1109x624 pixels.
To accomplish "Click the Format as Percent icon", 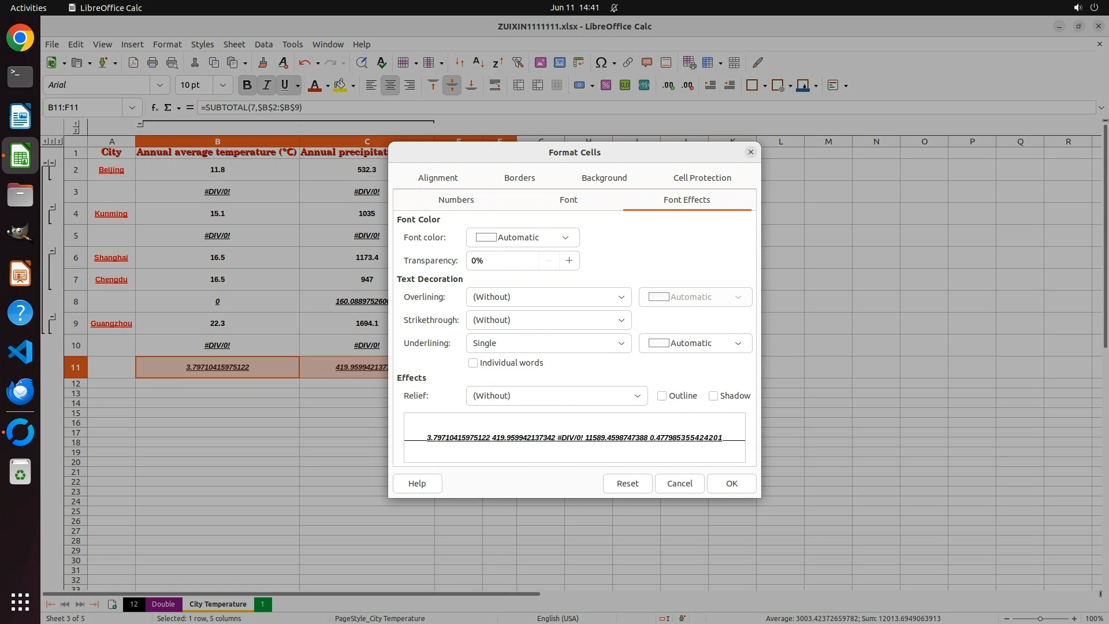I will pyautogui.click(x=605, y=86).
